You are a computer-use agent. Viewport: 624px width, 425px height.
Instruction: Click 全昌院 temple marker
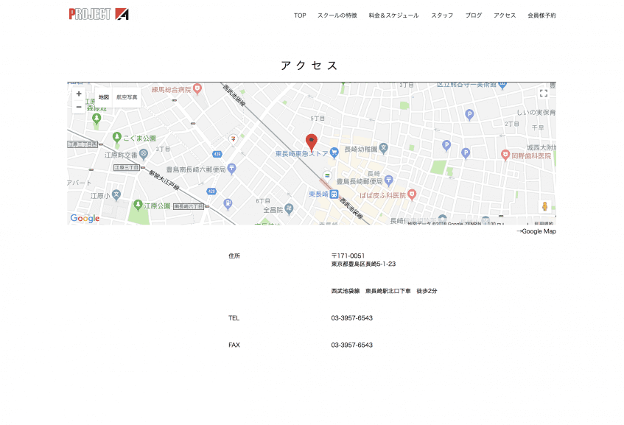tap(289, 208)
